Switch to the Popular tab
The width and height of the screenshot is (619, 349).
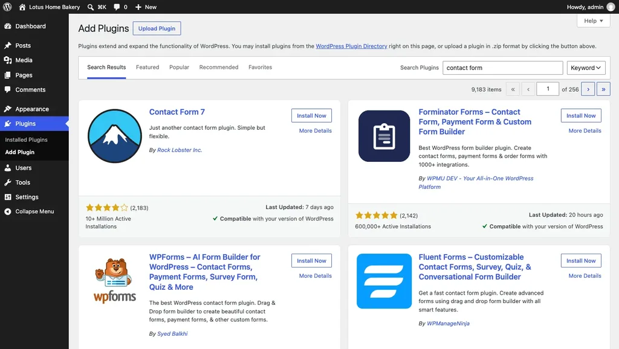[x=179, y=68]
